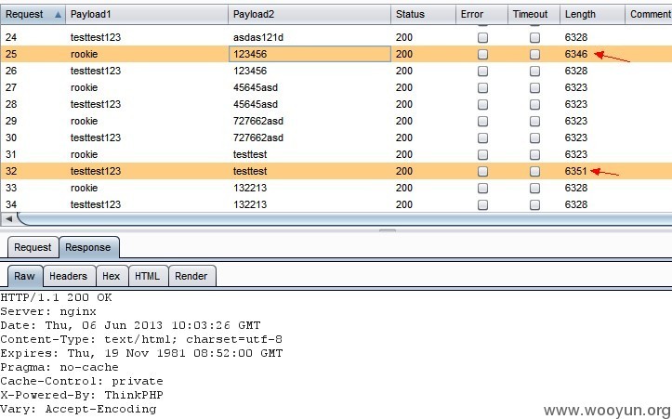The height and width of the screenshot is (419, 672).
Task: Click the 'Pragma: no-cache' header line
Action: point(59,367)
